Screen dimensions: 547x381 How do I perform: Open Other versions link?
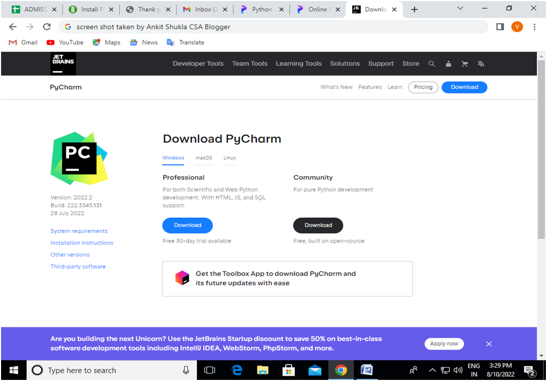click(70, 254)
